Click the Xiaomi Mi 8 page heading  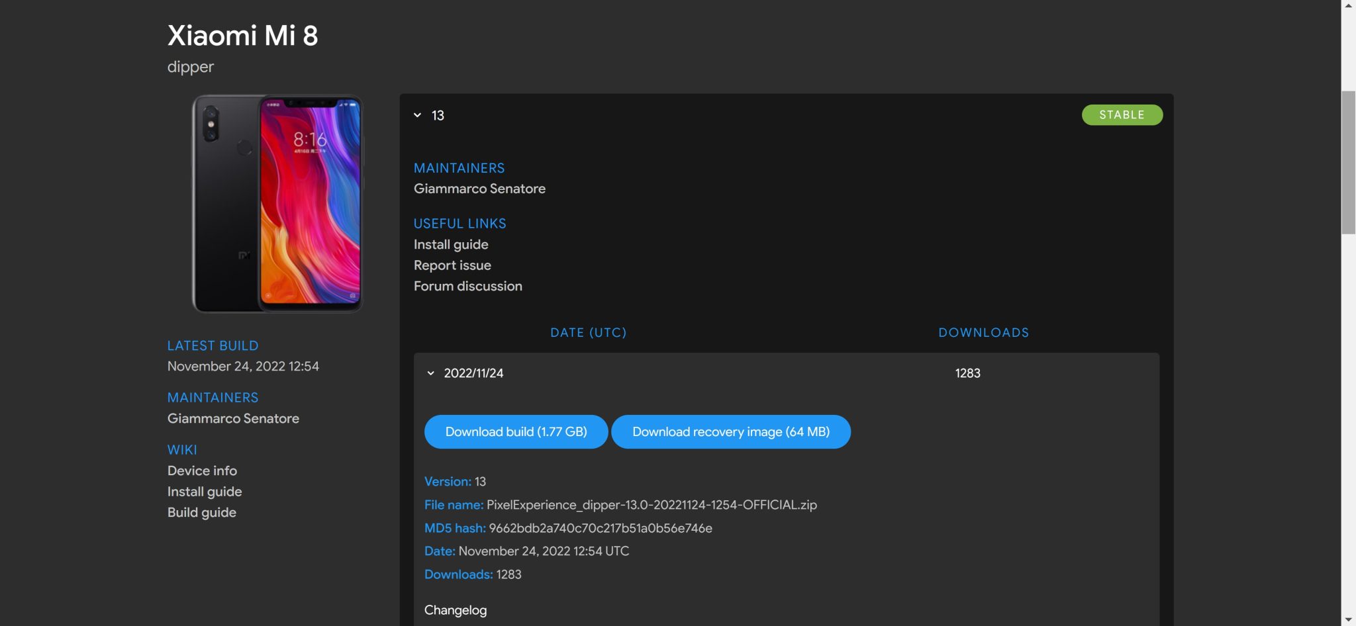(242, 35)
